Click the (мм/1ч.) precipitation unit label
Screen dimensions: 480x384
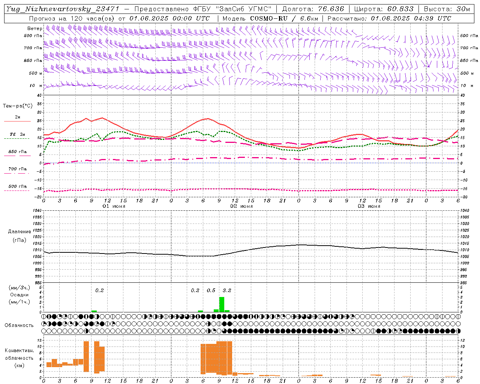19,302
